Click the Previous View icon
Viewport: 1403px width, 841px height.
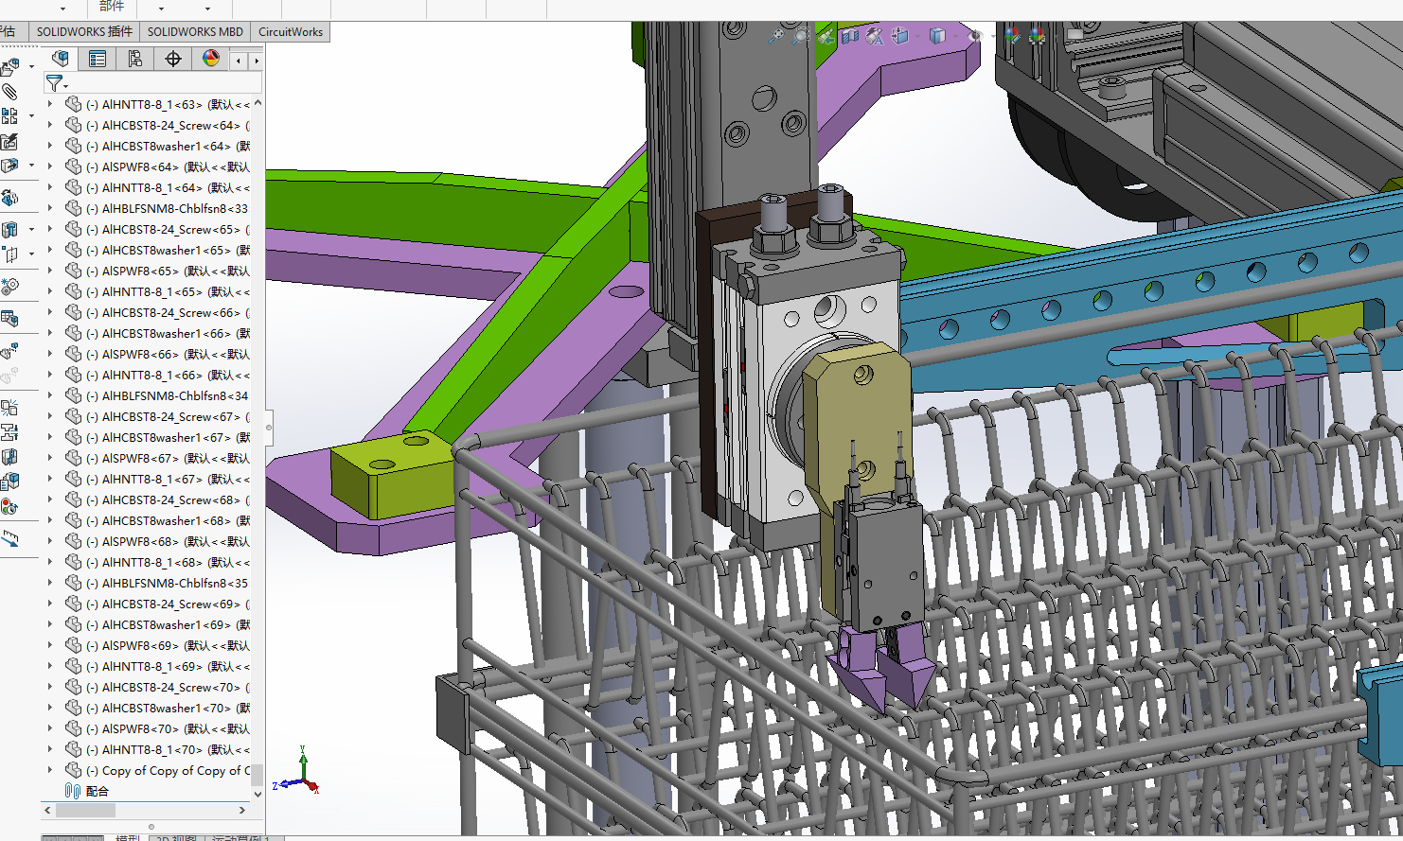(826, 36)
